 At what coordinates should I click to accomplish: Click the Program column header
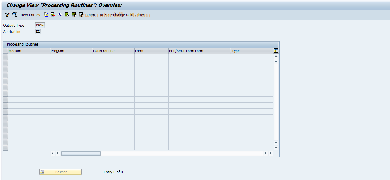point(71,51)
